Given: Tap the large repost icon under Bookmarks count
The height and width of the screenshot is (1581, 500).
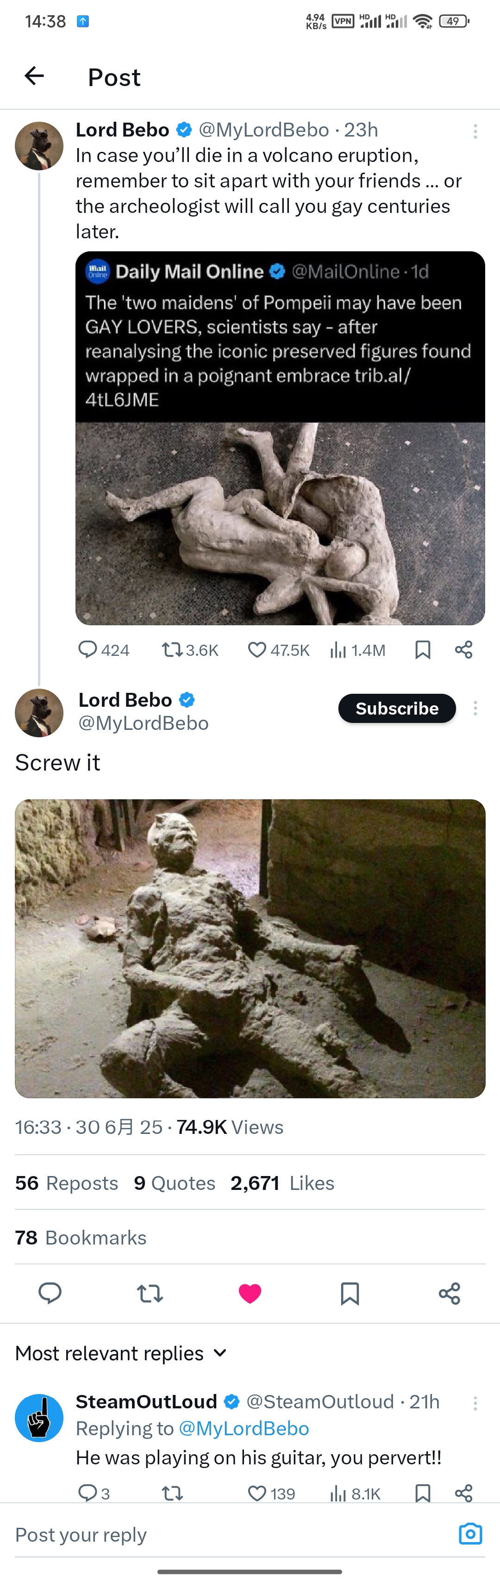Looking at the screenshot, I should click(150, 1293).
